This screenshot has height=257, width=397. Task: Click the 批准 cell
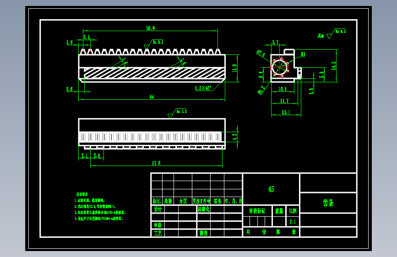click(204, 233)
